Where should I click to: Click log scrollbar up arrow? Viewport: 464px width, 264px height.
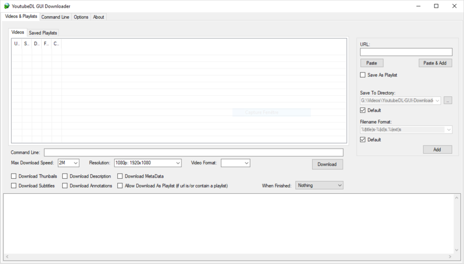[x=456, y=197]
